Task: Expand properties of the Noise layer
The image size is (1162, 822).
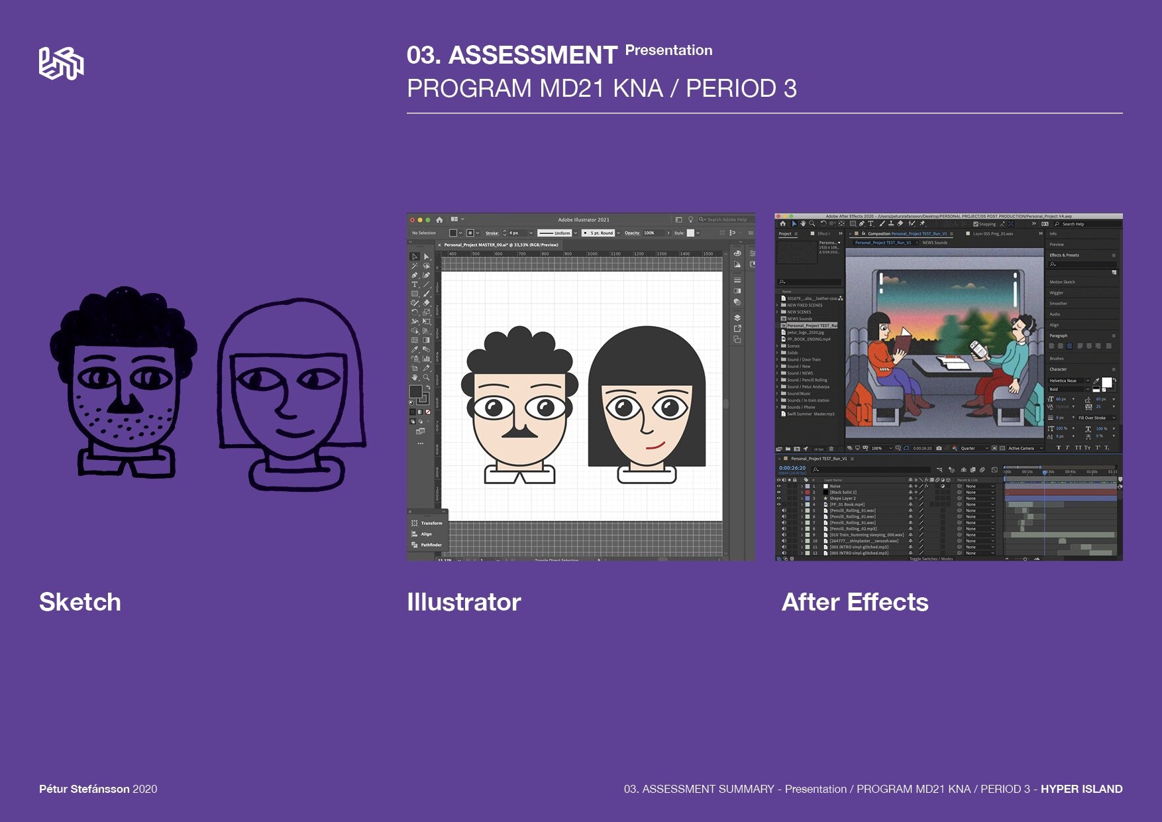Action: 802,486
